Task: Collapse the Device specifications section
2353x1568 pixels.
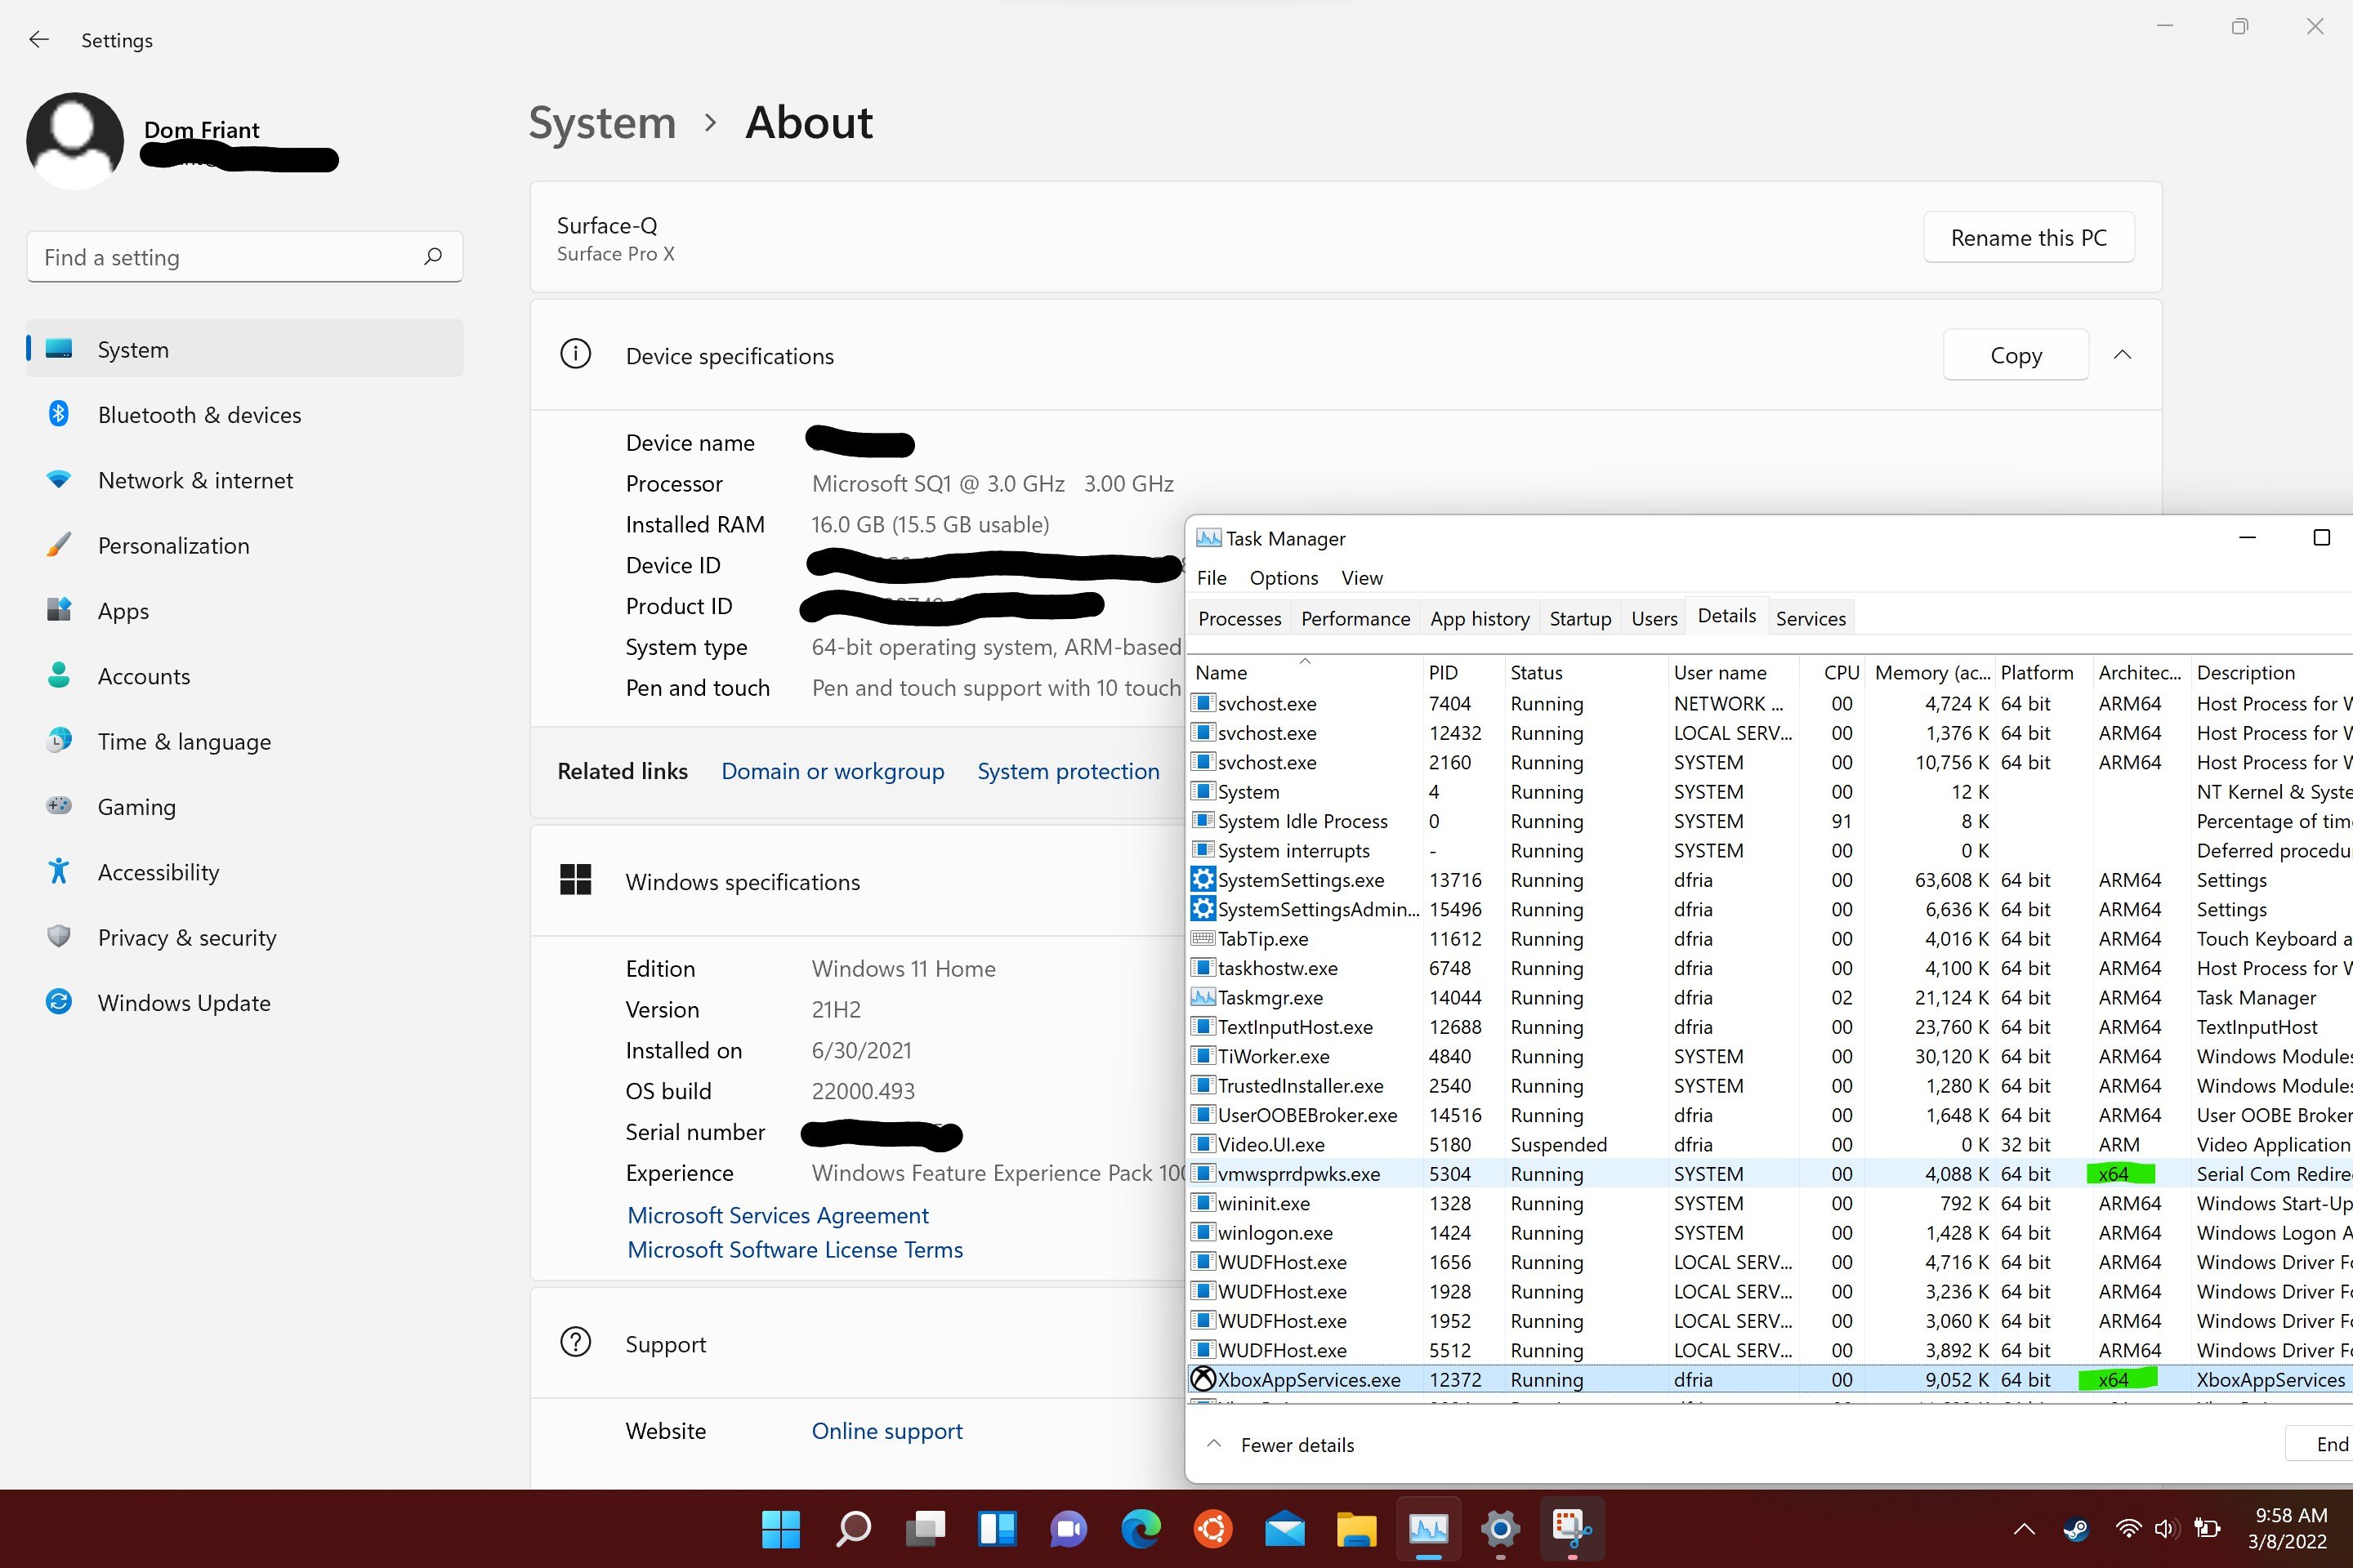Action: (2122, 355)
